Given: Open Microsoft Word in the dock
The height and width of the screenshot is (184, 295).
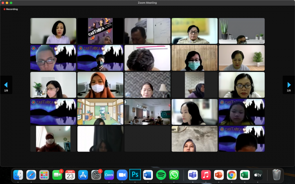Looking at the screenshot, I should point(148,175).
